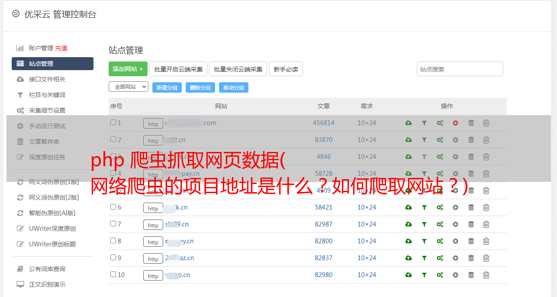Open 同义词伪原创[2版] in the sidebar

[54, 197]
